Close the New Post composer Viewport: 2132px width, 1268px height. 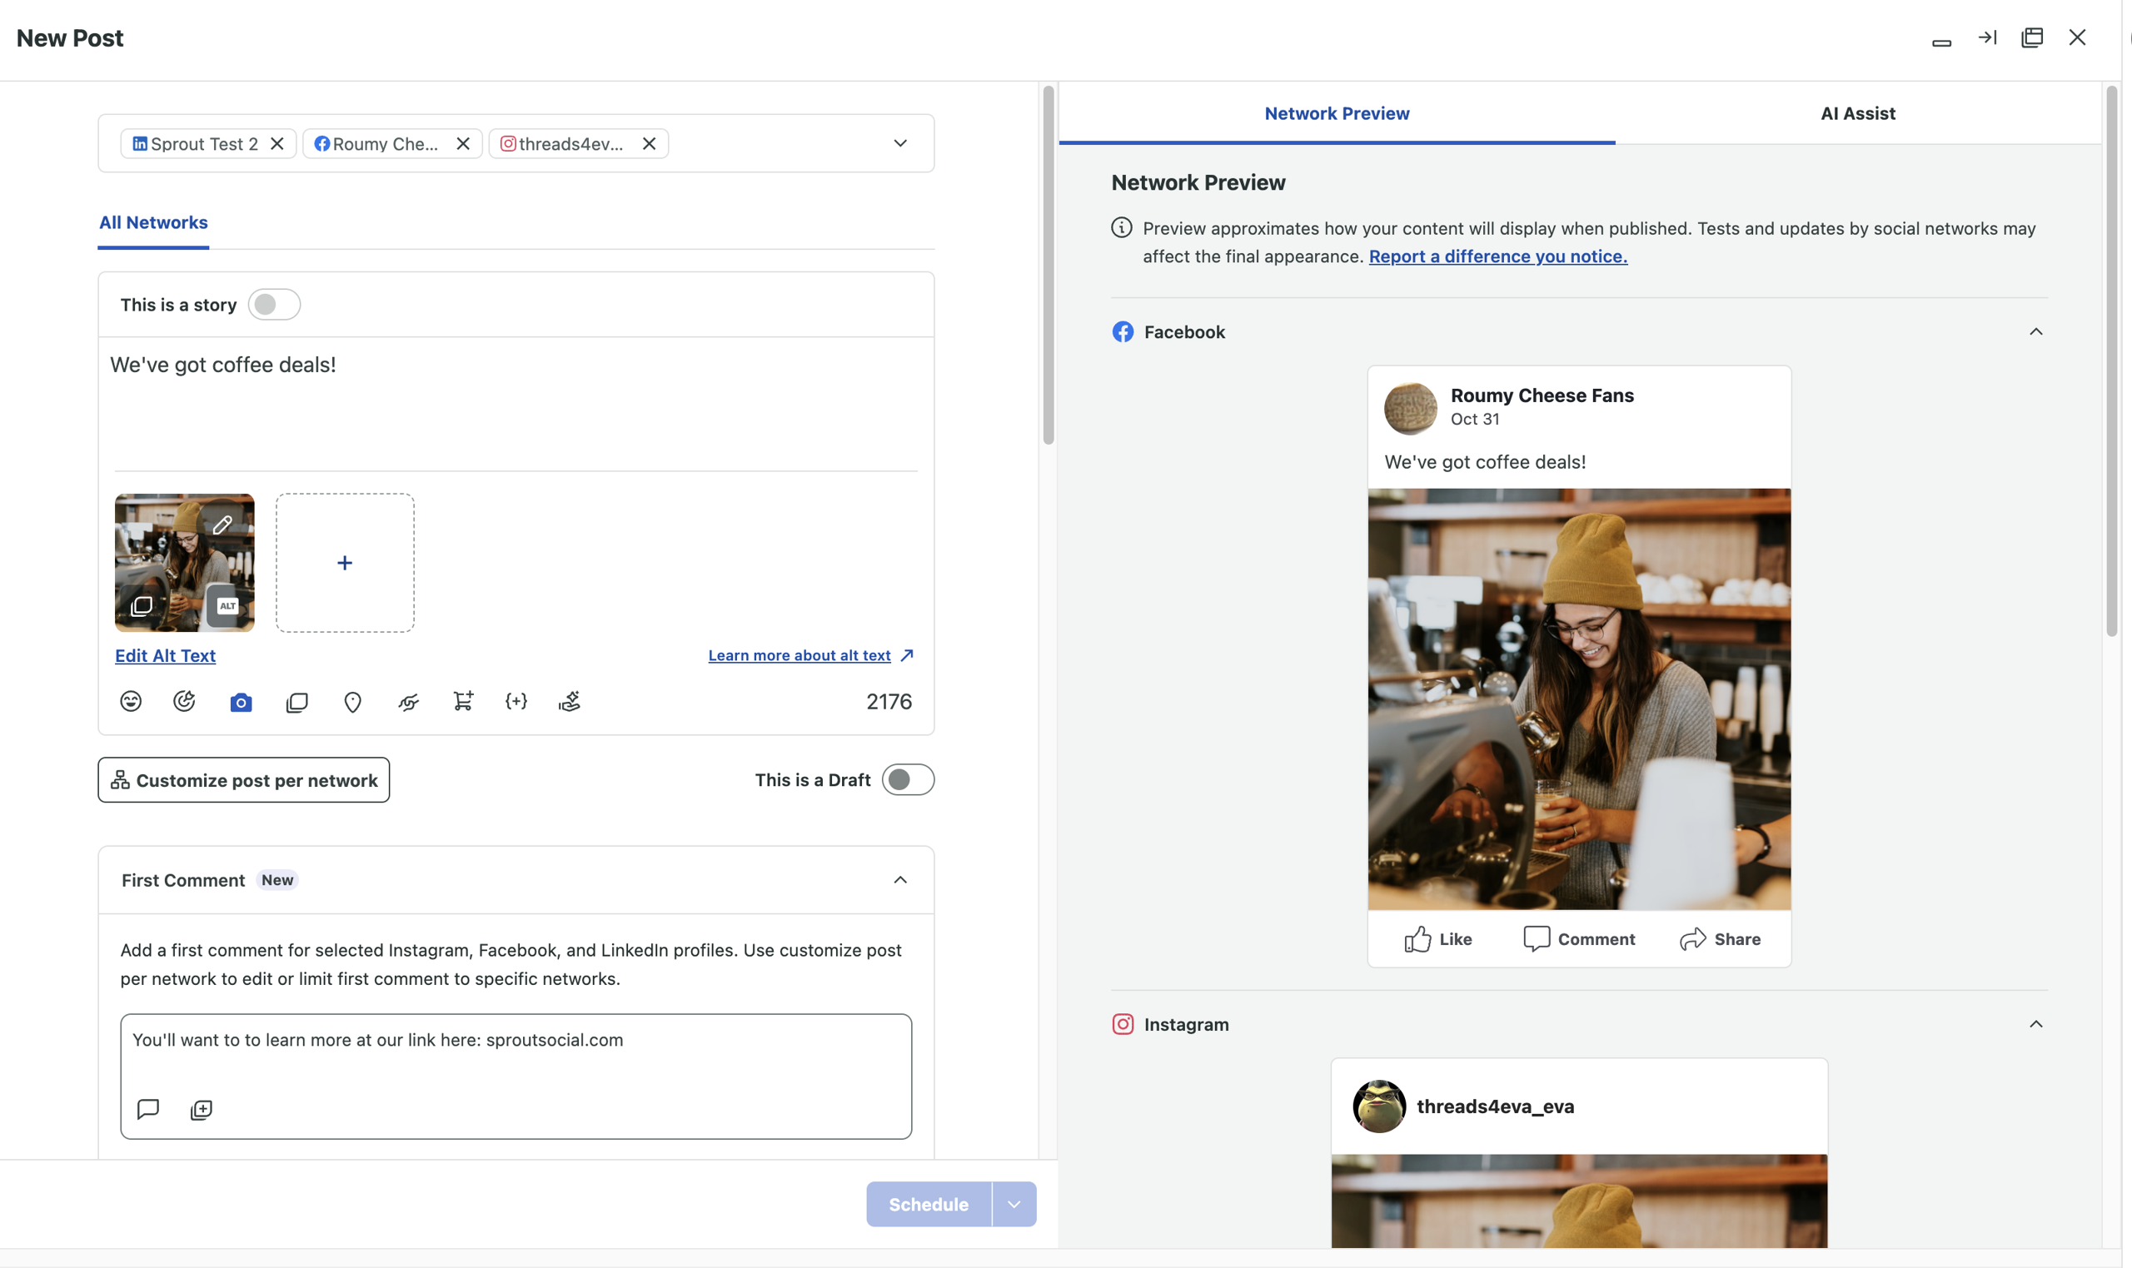click(2077, 37)
